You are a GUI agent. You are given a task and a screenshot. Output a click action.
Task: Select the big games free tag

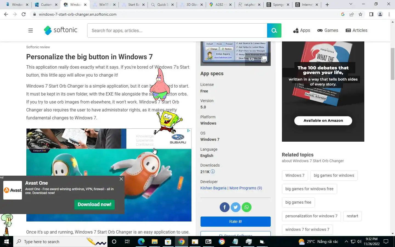(298, 202)
